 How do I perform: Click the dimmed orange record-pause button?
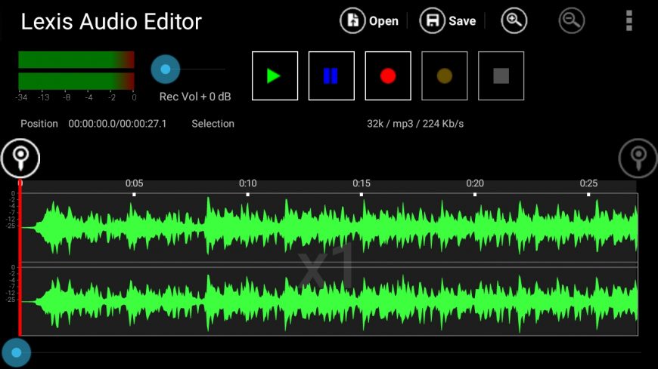tap(445, 75)
